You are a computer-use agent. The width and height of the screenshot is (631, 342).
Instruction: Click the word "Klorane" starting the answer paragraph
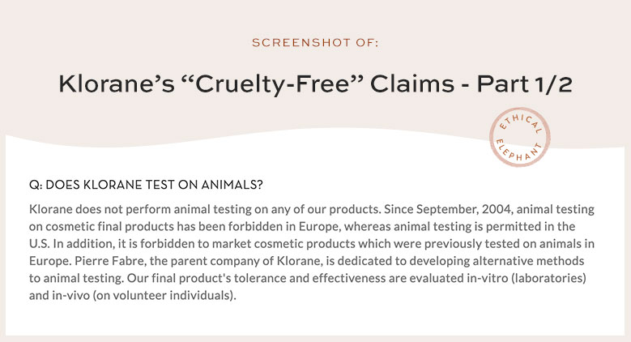click(x=51, y=208)
